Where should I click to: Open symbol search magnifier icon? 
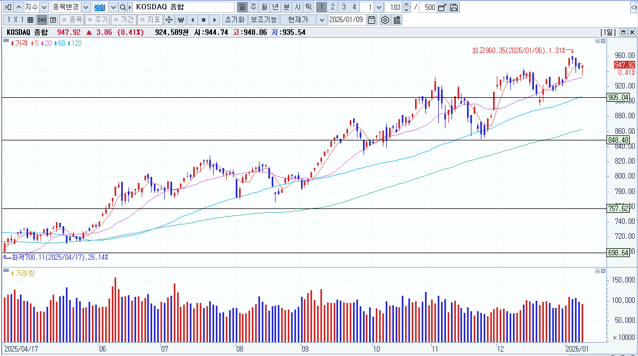[122, 7]
